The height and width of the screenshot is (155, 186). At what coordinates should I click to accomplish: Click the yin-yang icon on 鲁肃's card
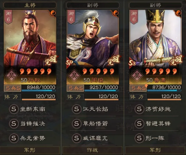tap(179, 13)
